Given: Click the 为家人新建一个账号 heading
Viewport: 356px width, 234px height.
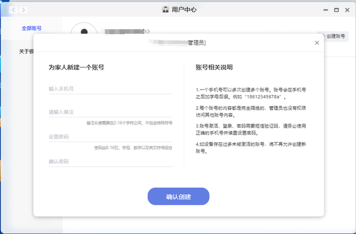Looking at the screenshot, I should 76,67.
